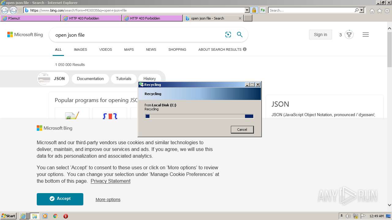
Task: Click Cancel in the Recycling dialog
Action: coord(242,130)
